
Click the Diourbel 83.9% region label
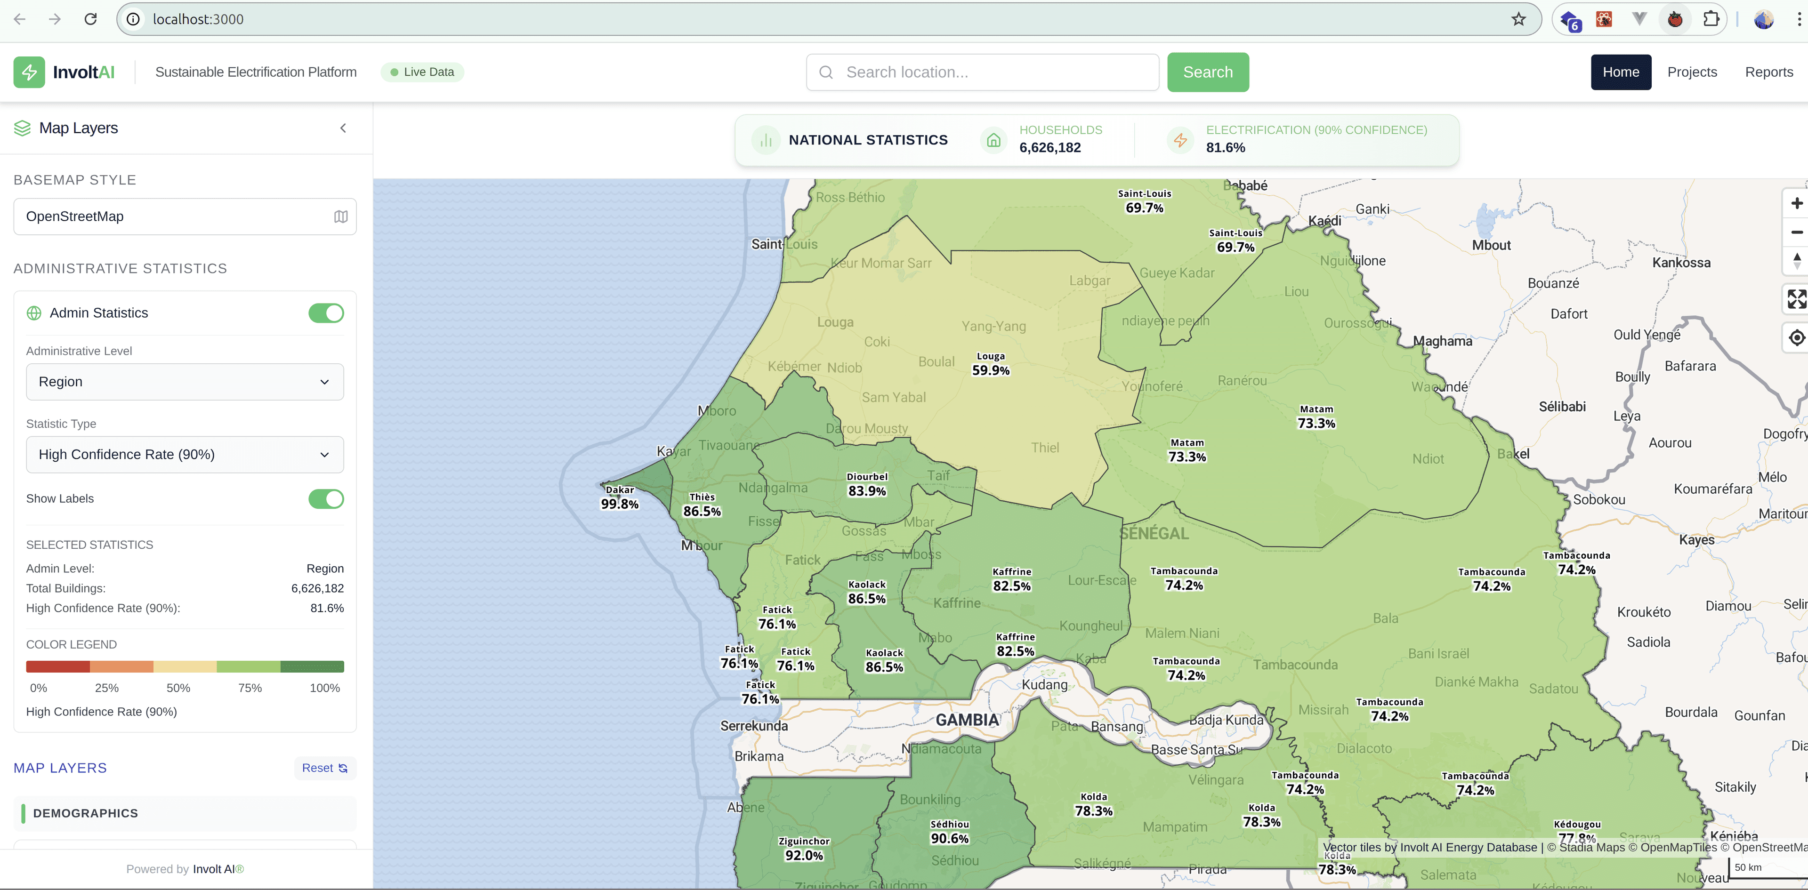tap(867, 485)
